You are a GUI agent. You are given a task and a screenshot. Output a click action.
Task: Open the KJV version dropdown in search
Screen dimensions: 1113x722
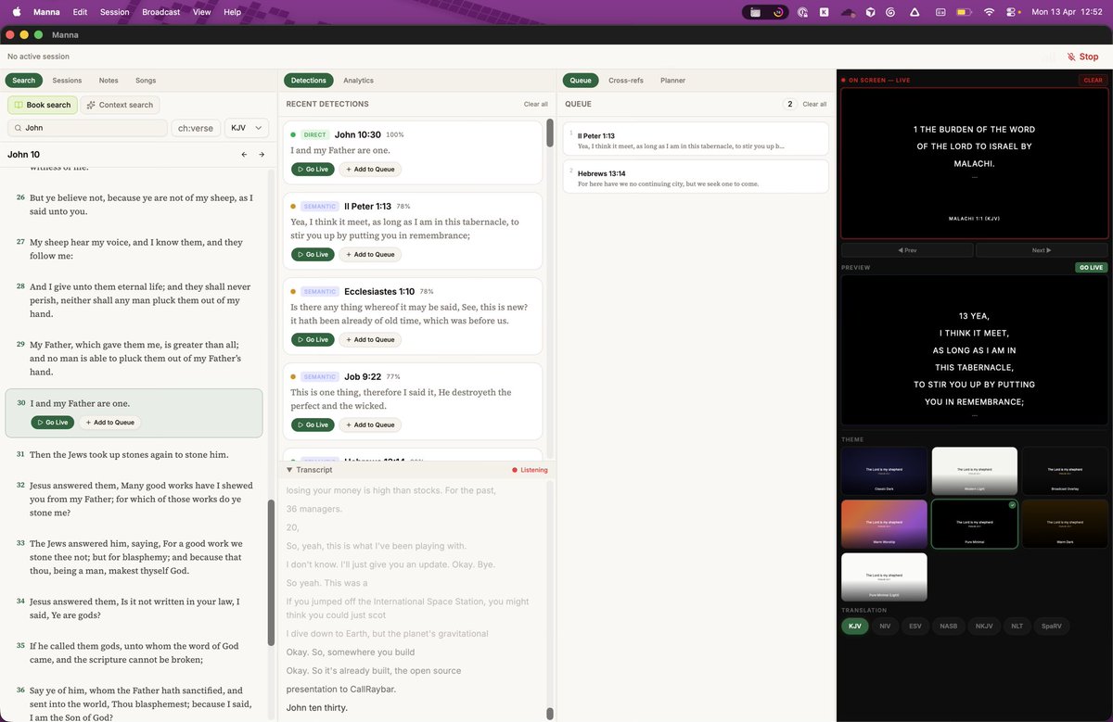click(x=247, y=128)
